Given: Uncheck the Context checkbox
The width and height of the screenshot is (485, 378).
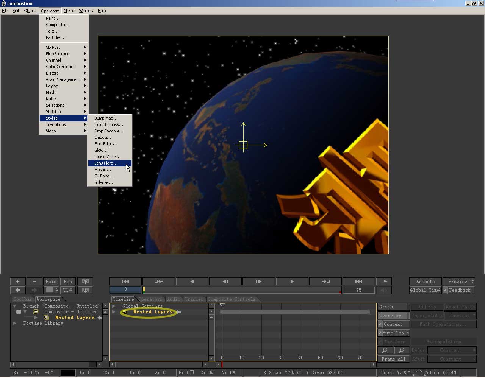Looking at the screenshot, I should click(380, 324).
